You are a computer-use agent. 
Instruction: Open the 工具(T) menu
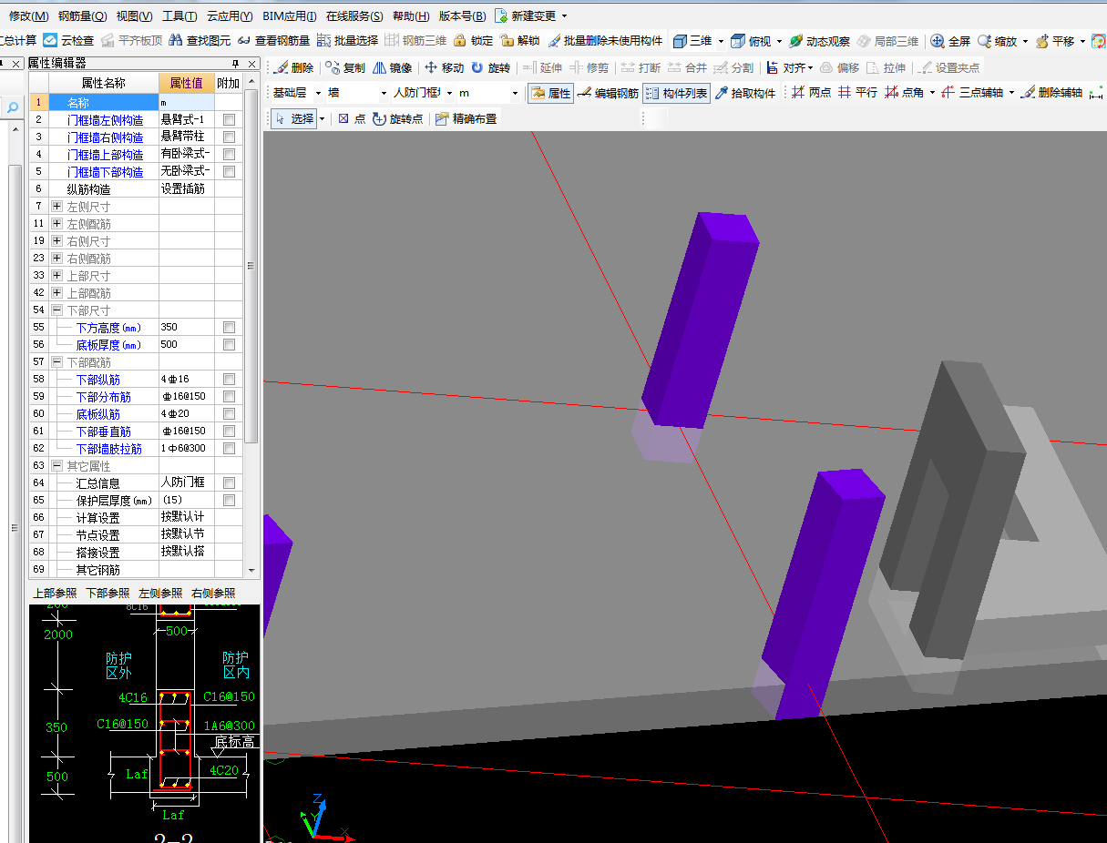(179, 15)
